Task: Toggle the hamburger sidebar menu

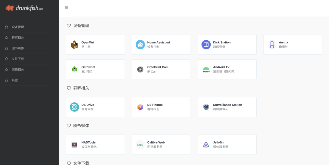Action: pos(67,8)
